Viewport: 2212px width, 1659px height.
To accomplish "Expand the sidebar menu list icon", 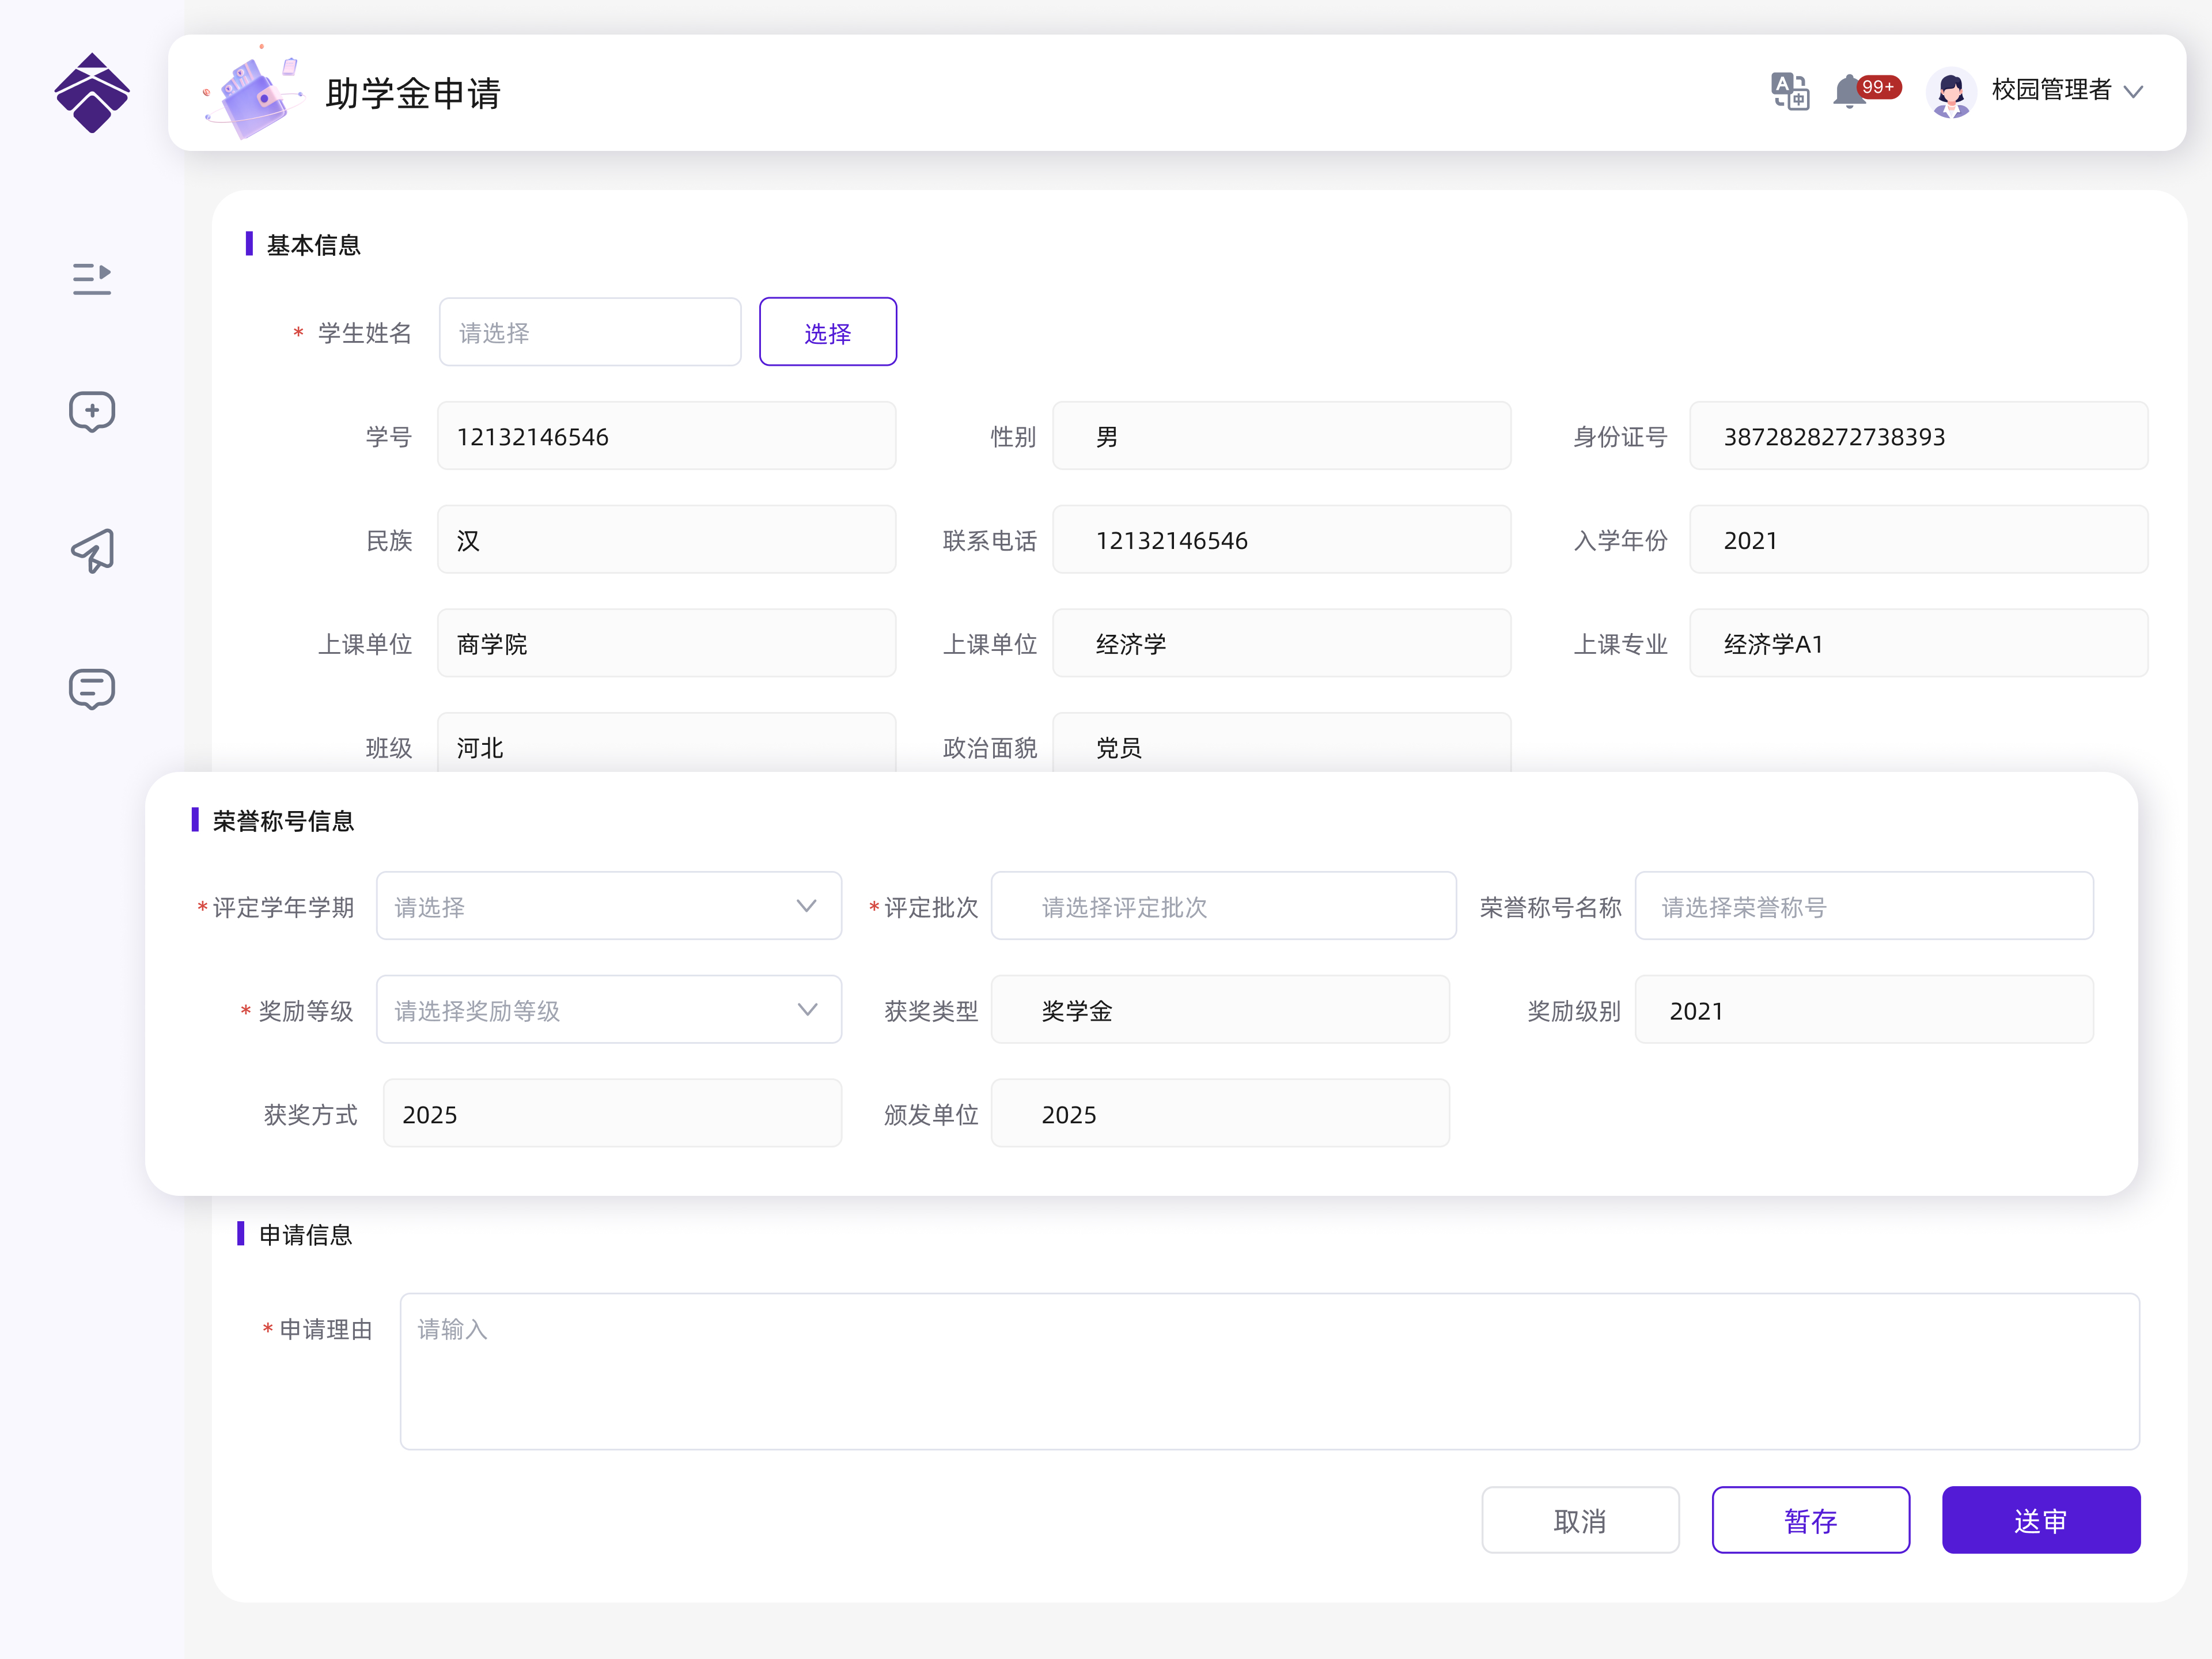I will point(91,279).
